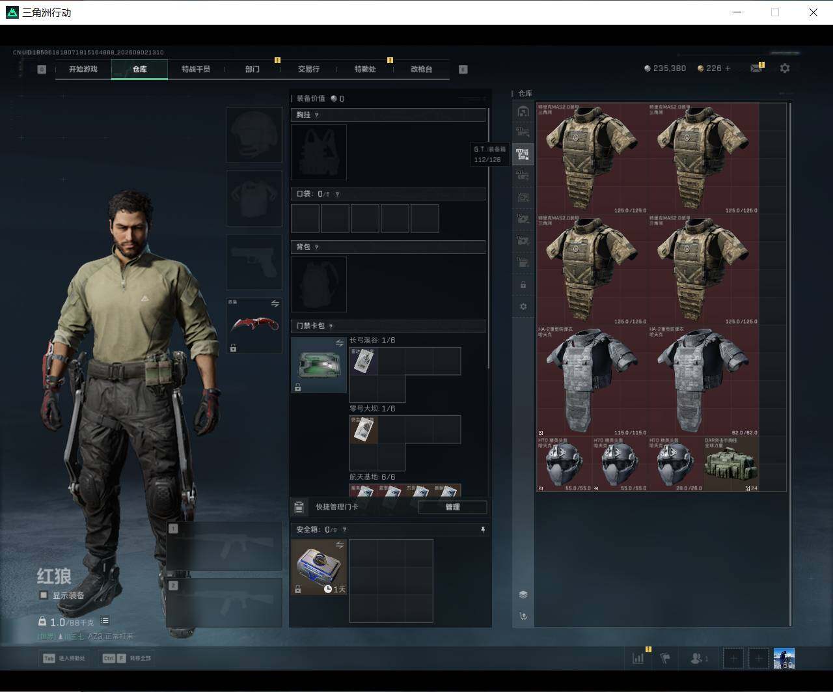Screen dimensions: 833x692
Task: Open the weight details list icon
Action: pos(105,621)
